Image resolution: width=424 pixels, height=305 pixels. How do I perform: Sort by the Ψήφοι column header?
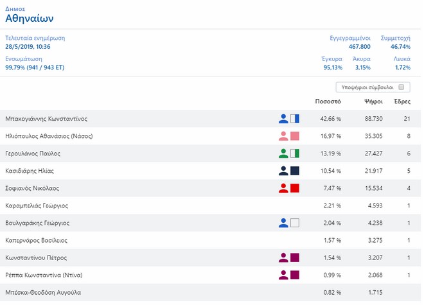click(x=373, y=101)
